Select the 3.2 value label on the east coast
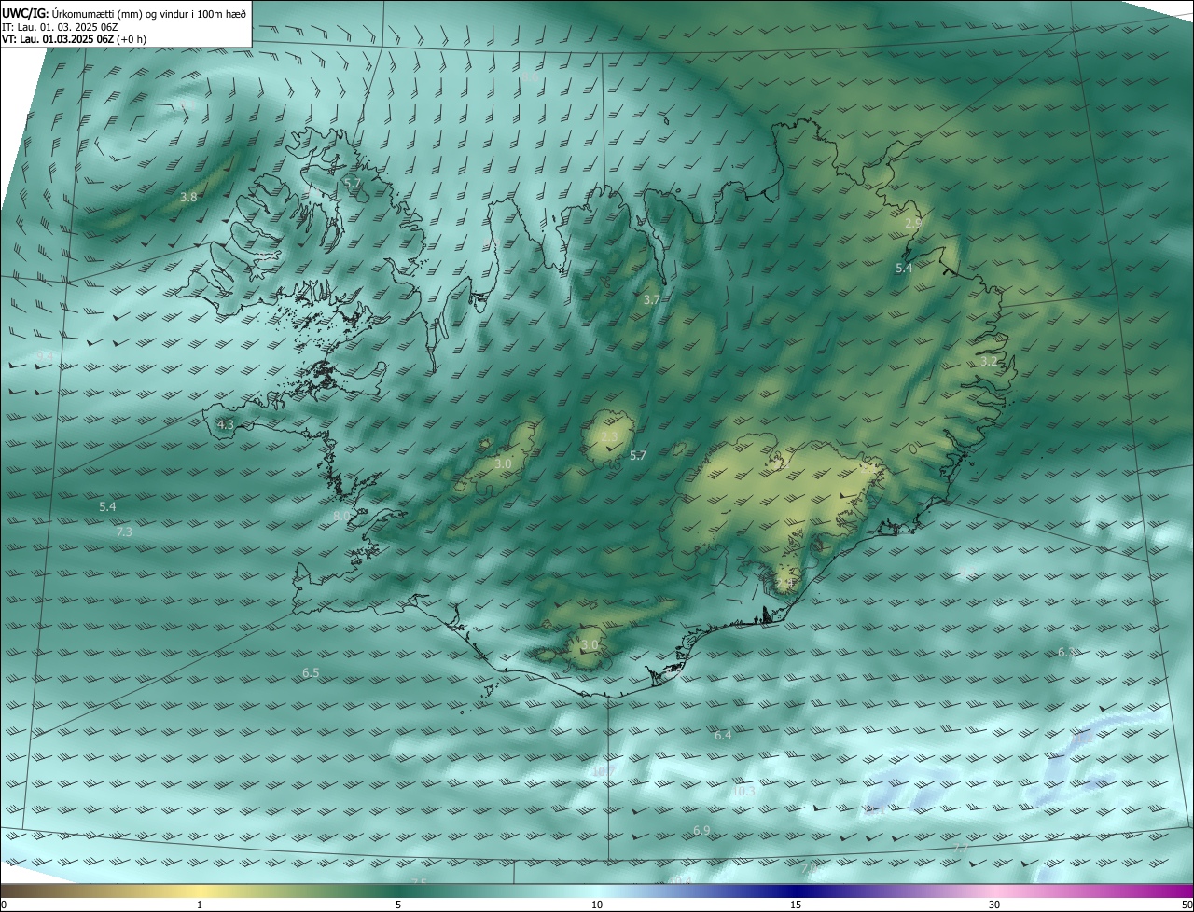Screen dimensions: 1194x912 click(x=989, y=361)
